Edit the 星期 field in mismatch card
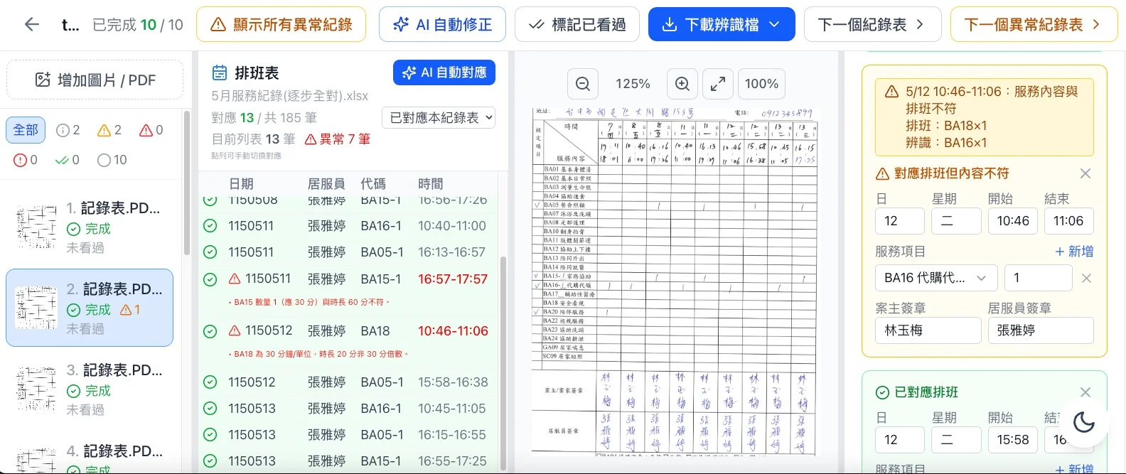 click(x=956, y=221)
